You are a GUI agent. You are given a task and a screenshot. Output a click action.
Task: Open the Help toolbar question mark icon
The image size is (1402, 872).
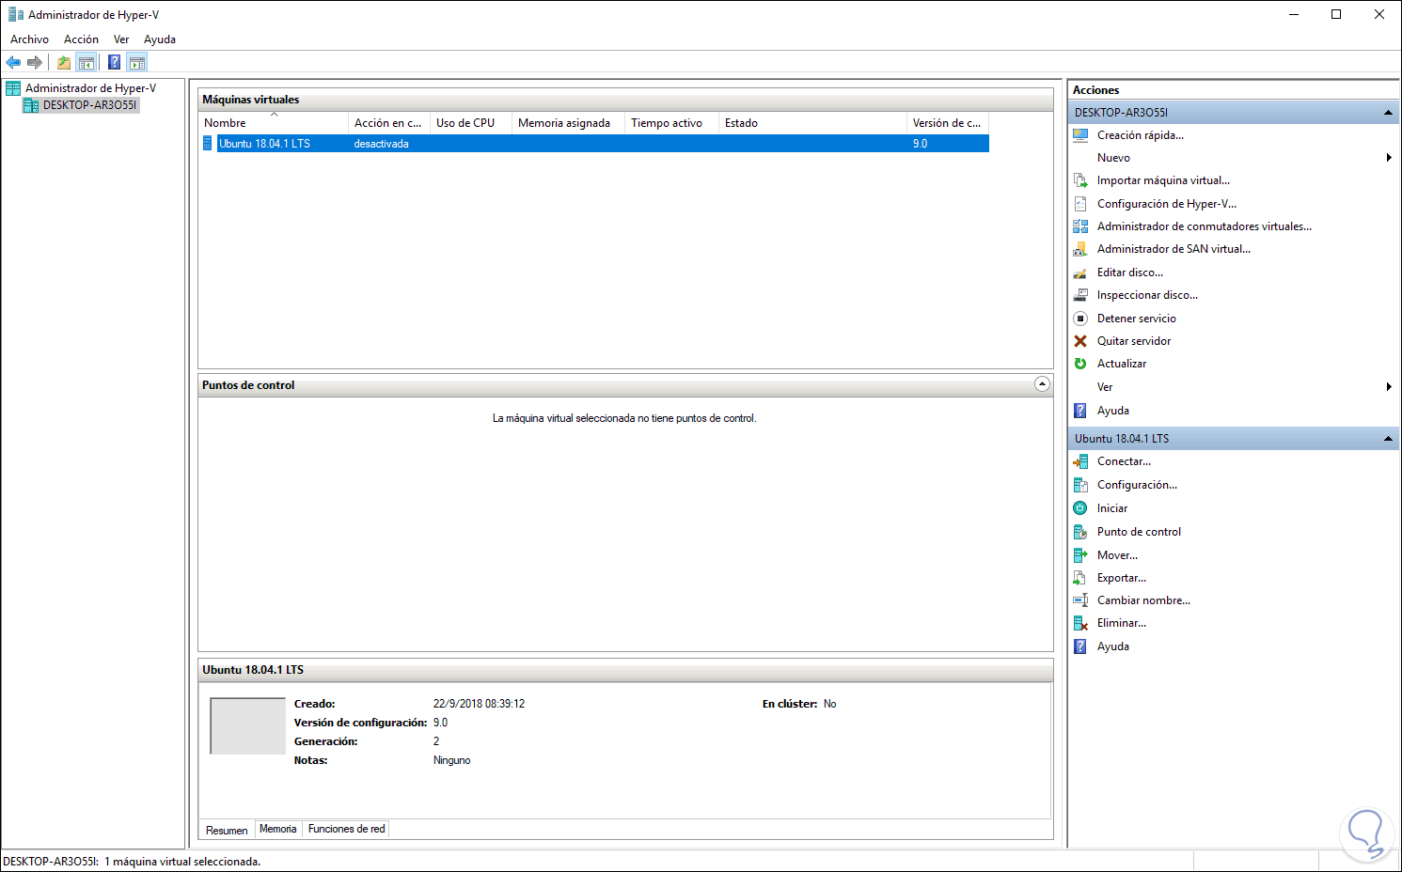pyautogui.click(x=114, y=63)
